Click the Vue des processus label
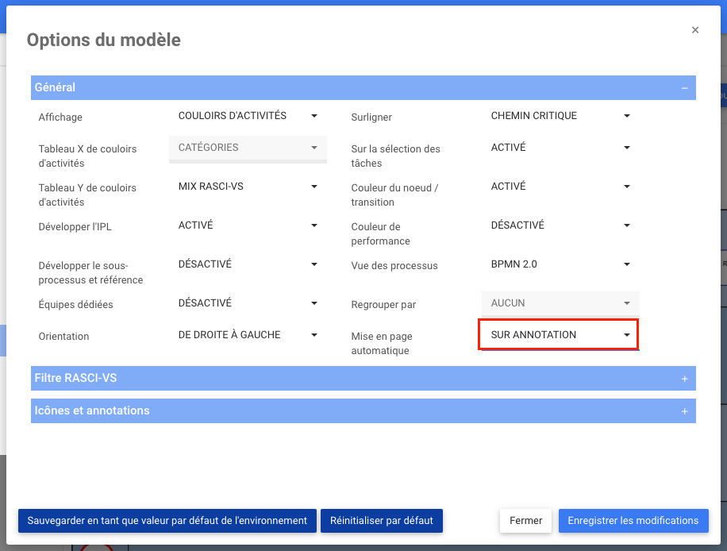Viewport: 727px width, 551px height. point(394,266)
